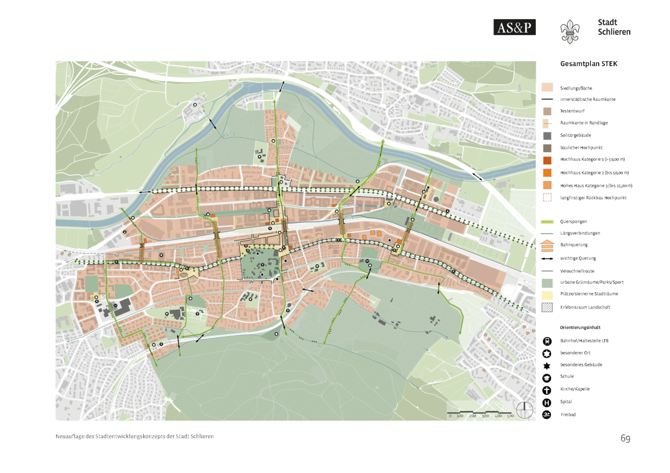Image resolution: width=670 pixels, height=473 pixels.
Task: Click the baulicher Hochpunkt label
Action: point(582,148)
